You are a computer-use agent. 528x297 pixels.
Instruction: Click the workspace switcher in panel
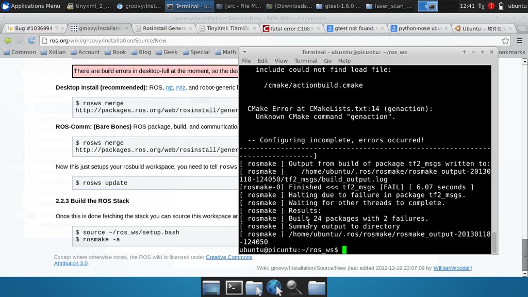[x=427, y=6]
